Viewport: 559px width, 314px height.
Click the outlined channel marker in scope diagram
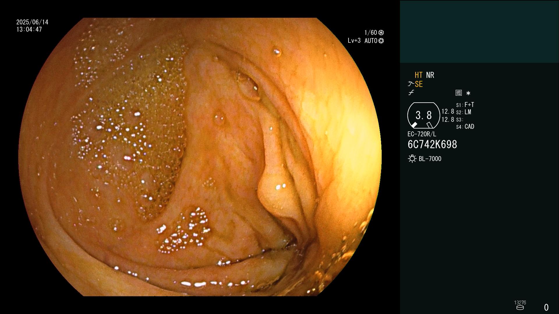click(x=429, y=125)
